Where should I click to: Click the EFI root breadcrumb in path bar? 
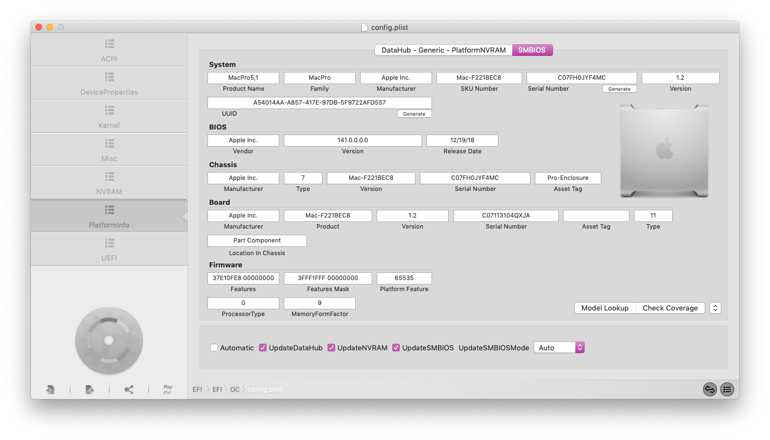pos(197,390)
